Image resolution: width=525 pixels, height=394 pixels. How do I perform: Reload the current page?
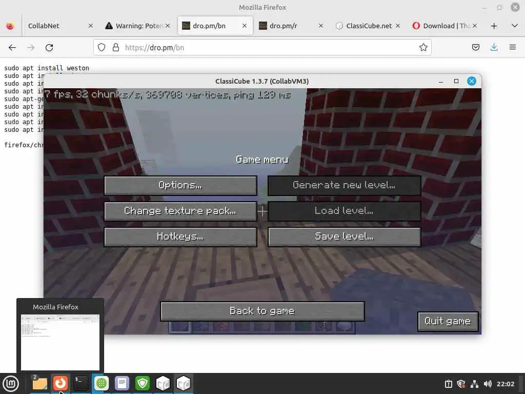tap(49, 48)
